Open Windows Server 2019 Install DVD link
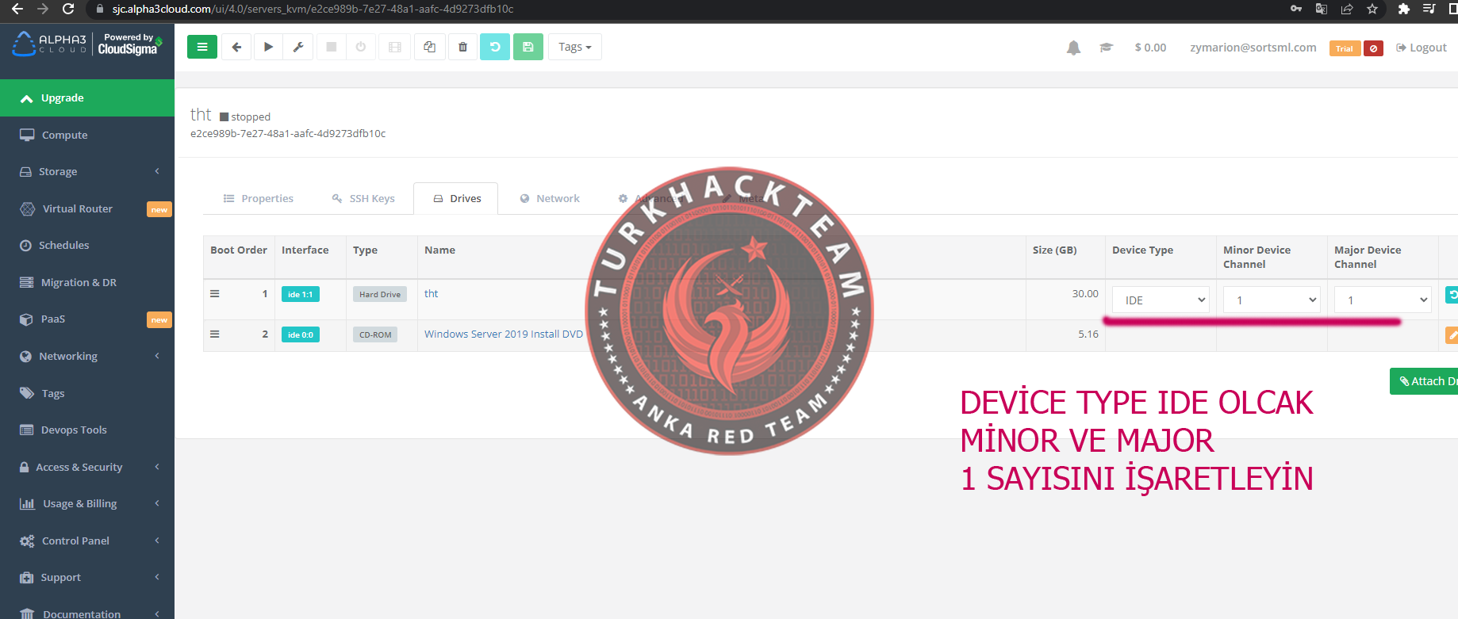Image resolution: width=1458 pixels, height=619 pixels. pyautogui.click(x=504, y=334)
